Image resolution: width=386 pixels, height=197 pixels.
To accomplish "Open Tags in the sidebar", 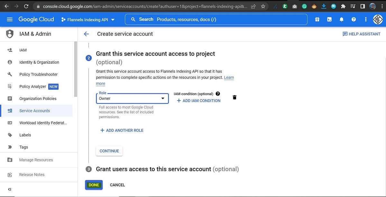I will (36, 147).
